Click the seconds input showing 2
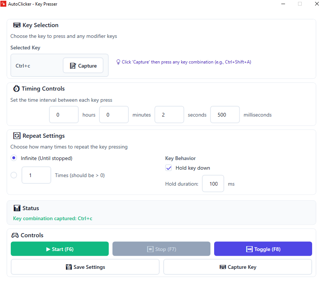 (169, 114)
